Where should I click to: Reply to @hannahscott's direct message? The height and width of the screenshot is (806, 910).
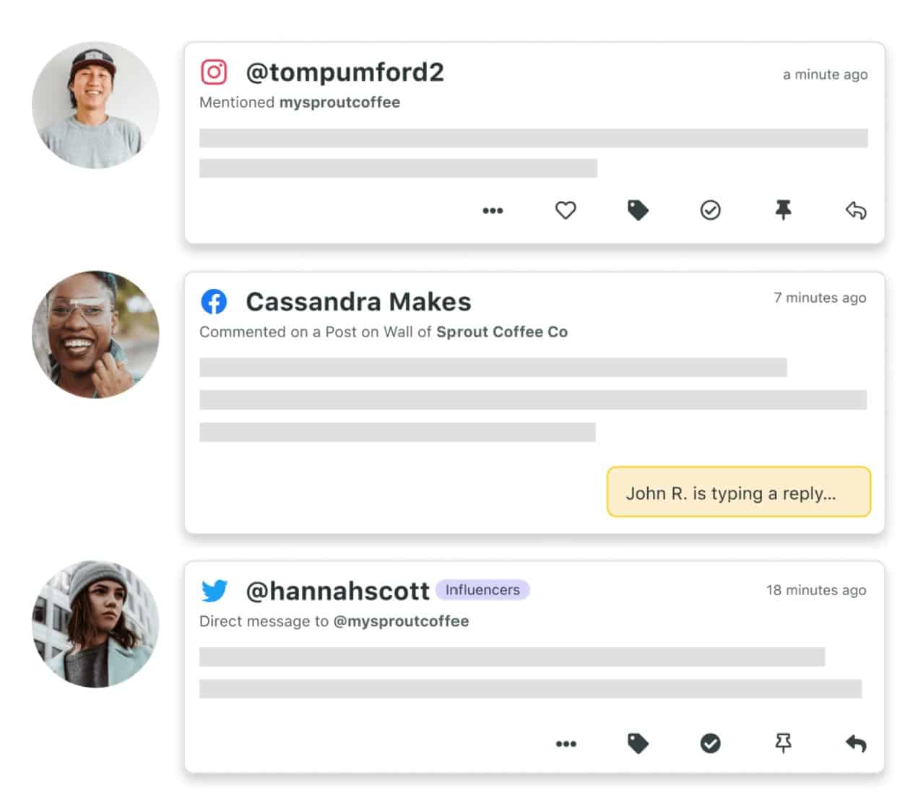[856, 743]
